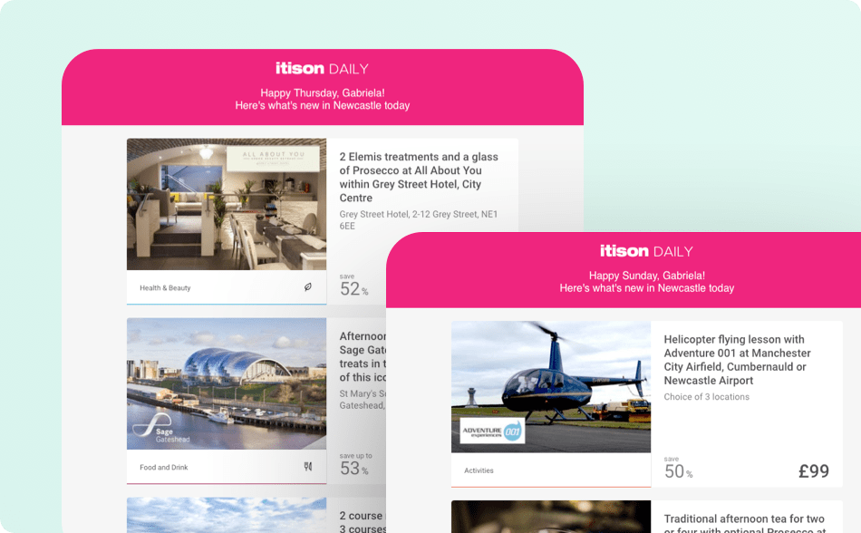This screenshot has height=533, width=861.
Task: Select the Health & Beauty category label
Action: point(165,287)
